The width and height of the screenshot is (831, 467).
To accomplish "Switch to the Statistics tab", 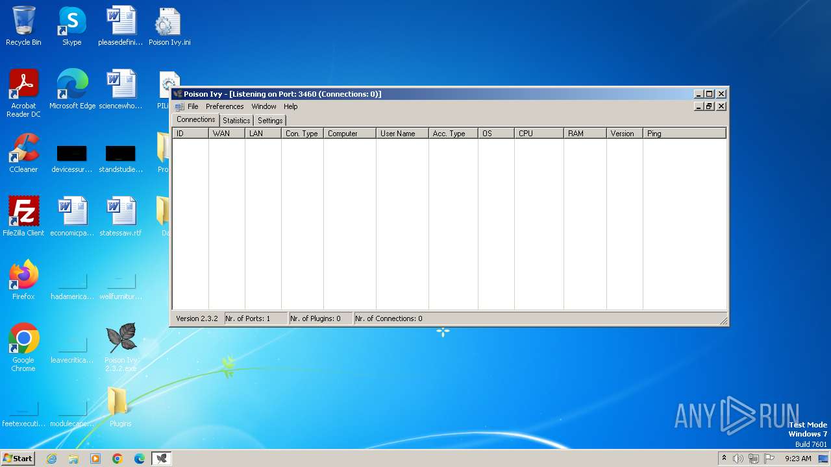I will pos(236,121).
